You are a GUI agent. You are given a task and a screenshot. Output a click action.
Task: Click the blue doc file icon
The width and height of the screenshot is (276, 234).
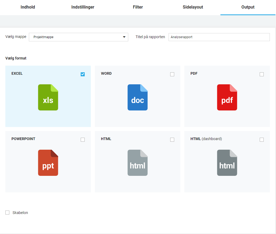click(138, 97)
